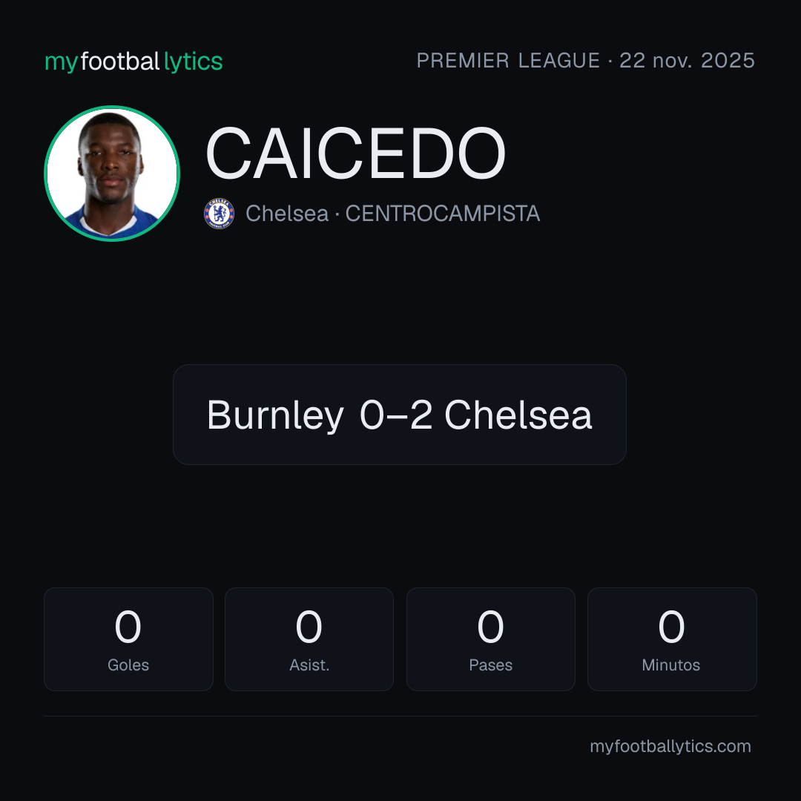Click the PREMIER LEAGUE competition label

(x=508, y=60)
